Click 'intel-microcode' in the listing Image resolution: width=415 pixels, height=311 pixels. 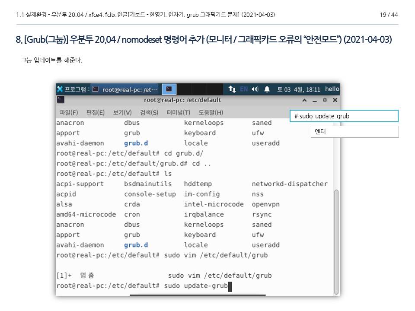214,204
